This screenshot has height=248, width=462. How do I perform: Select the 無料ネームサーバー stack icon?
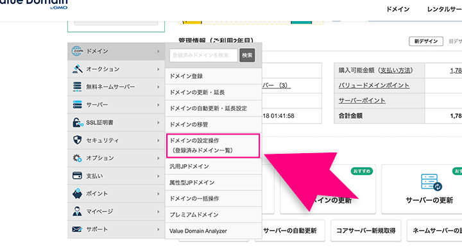click(77, 87)
